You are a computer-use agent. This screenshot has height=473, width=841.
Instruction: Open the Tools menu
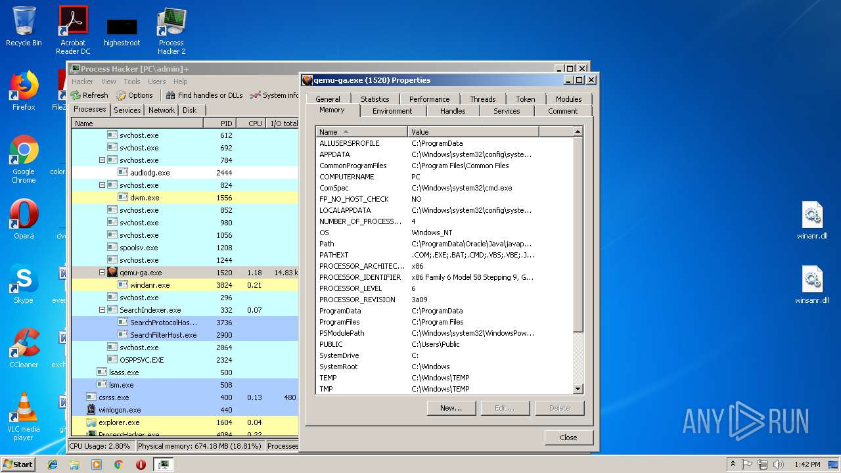(132, 81)
